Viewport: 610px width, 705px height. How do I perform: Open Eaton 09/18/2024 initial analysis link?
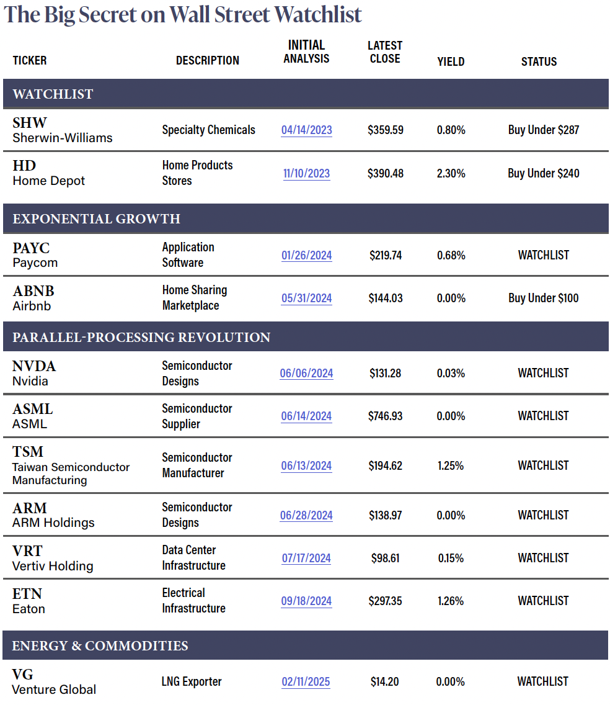(306, 601)
